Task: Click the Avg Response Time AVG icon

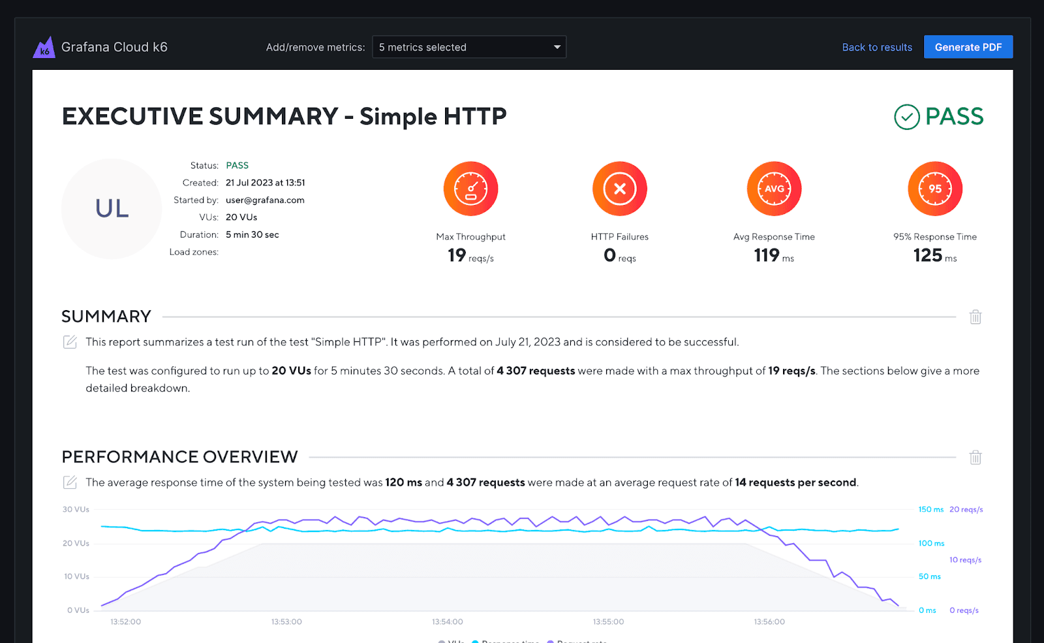Action: 773,189
